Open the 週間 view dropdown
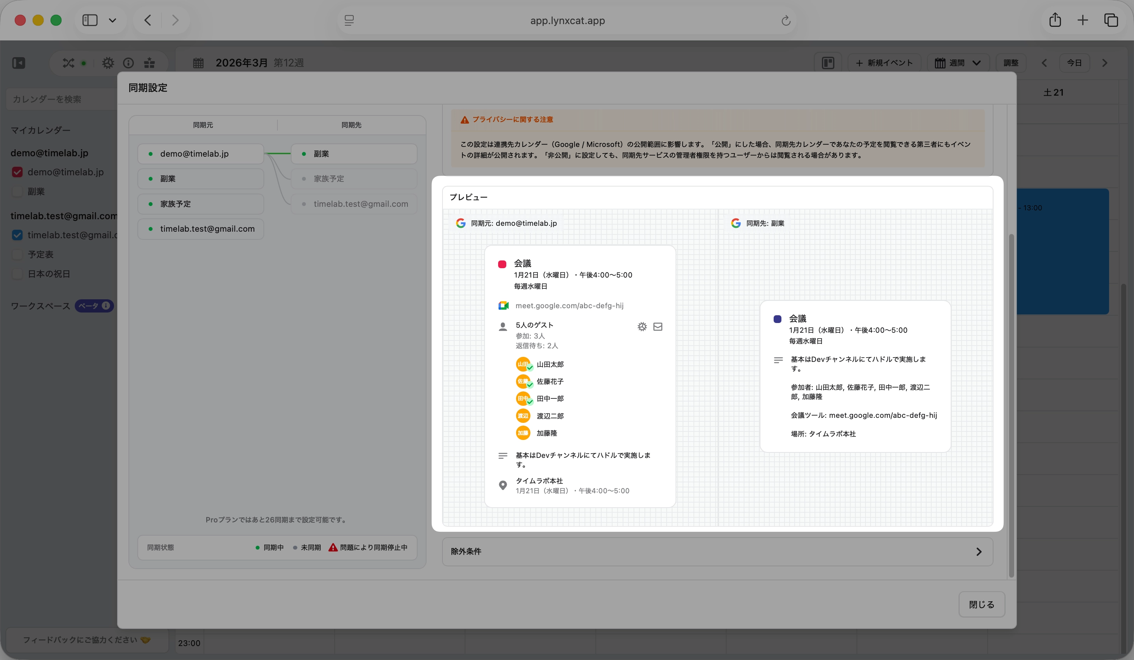1134x660 pixels. 958,63
